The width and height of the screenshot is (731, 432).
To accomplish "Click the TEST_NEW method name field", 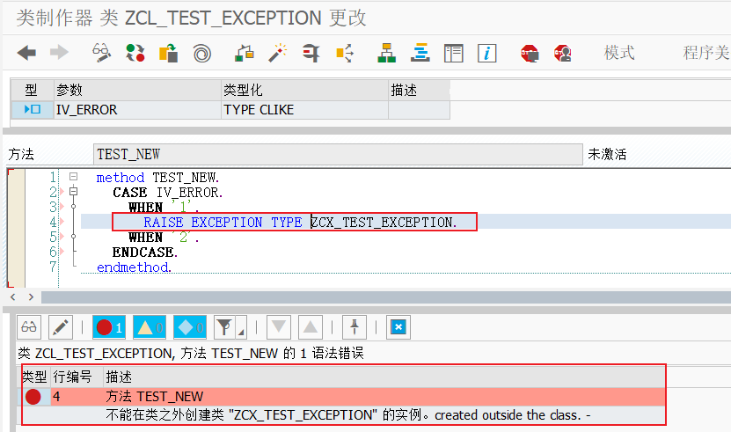I will (338, 154).
